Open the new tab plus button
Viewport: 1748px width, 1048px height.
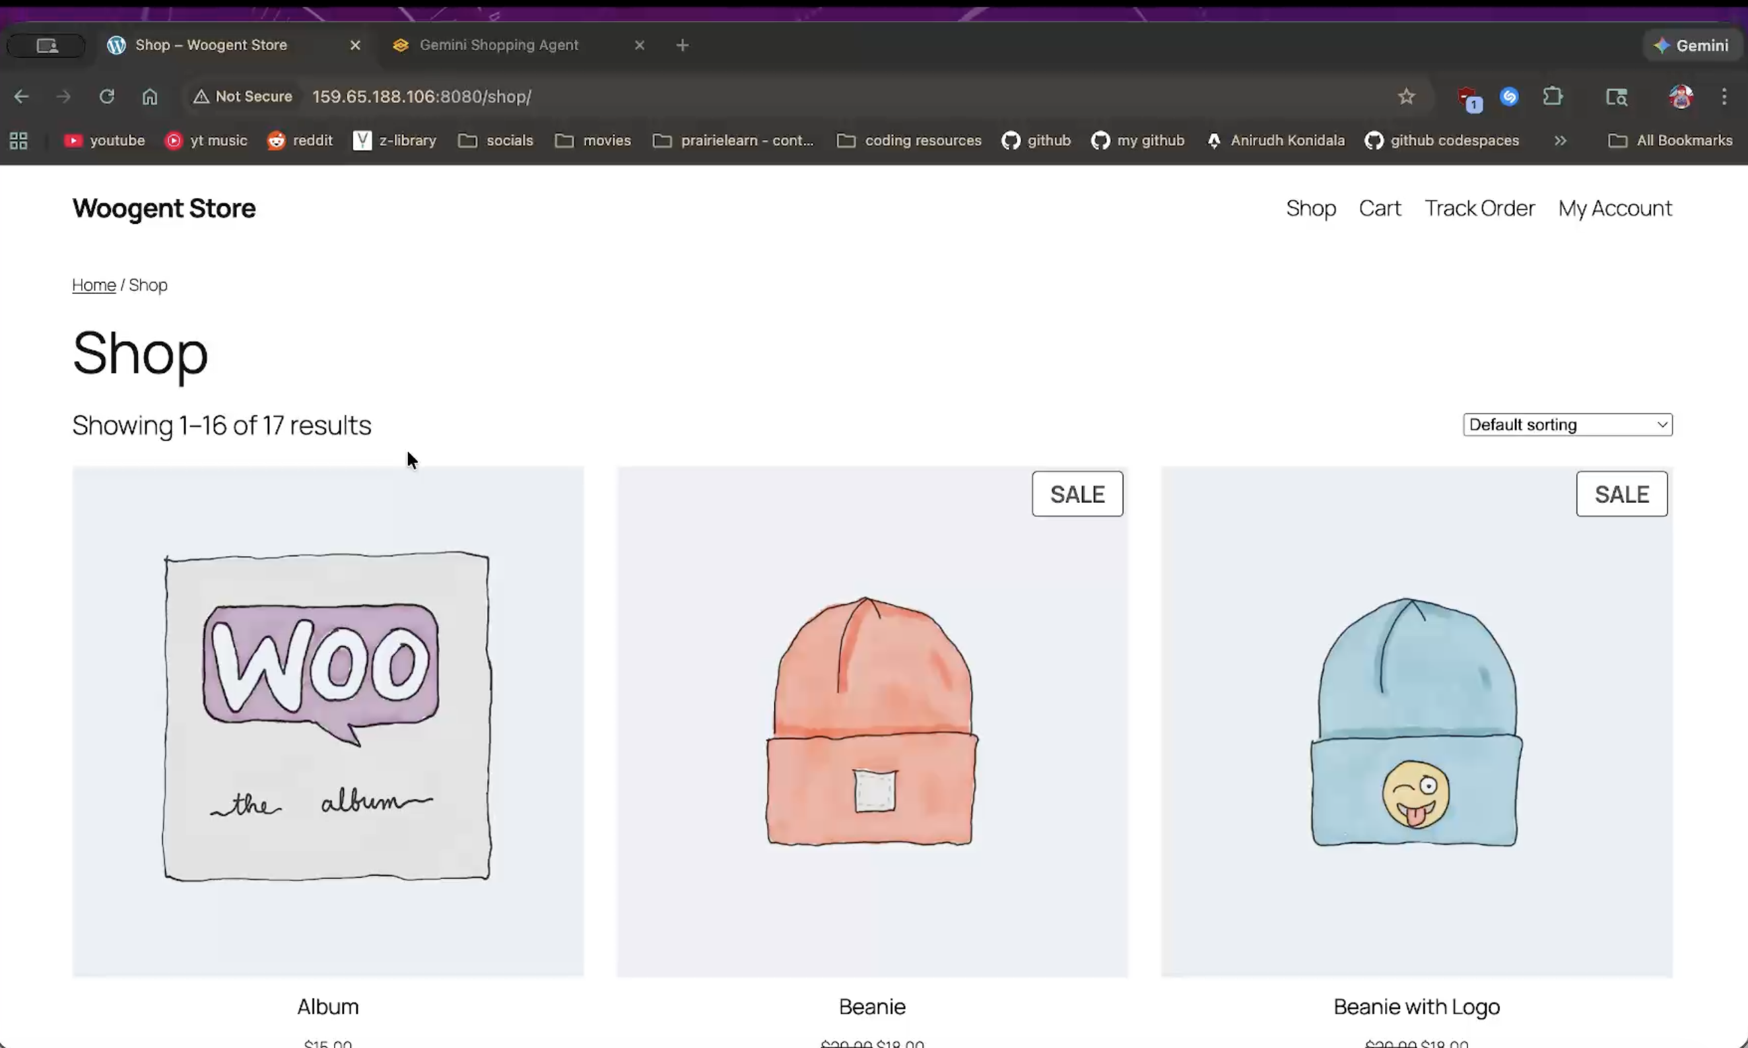[x=681, y=45]
